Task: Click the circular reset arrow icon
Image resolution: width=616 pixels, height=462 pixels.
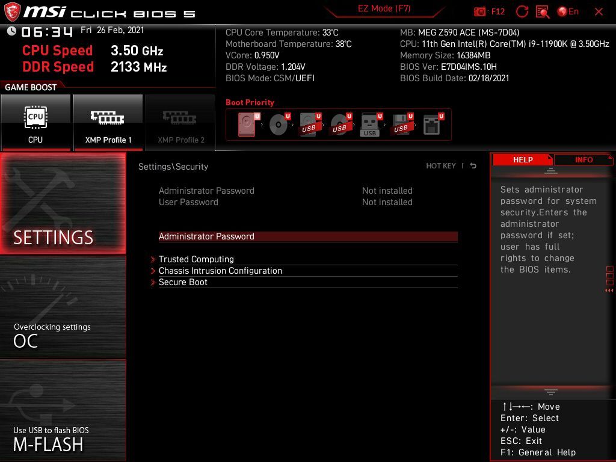Action: point(522,12)
